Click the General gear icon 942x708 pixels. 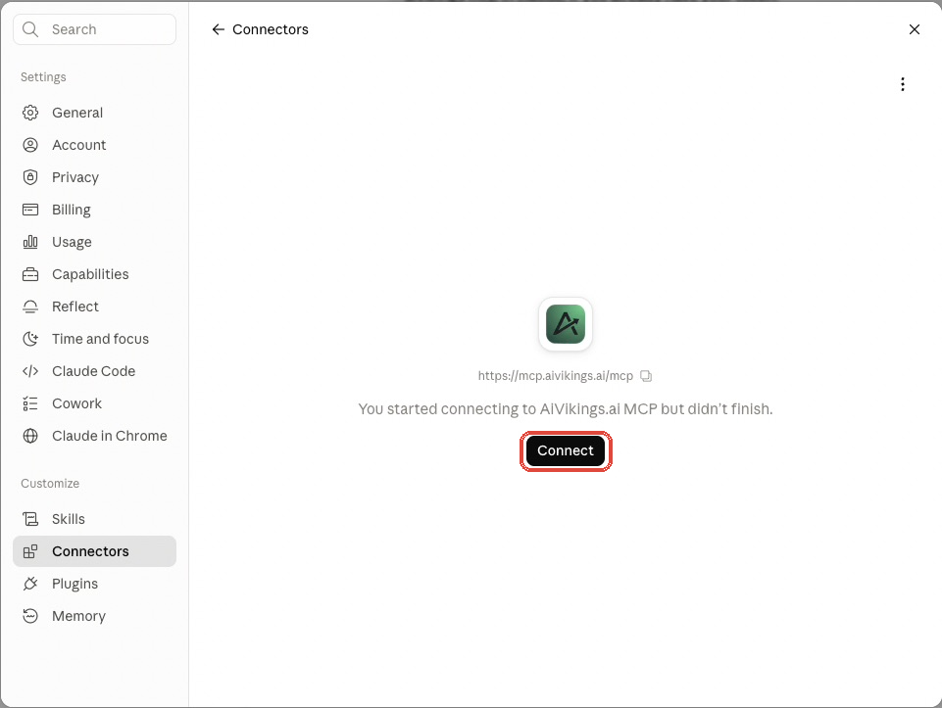(x=30, y=113)
